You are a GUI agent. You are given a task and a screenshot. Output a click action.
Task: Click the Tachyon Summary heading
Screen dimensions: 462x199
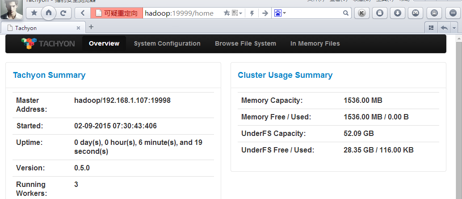pos(49,75)
